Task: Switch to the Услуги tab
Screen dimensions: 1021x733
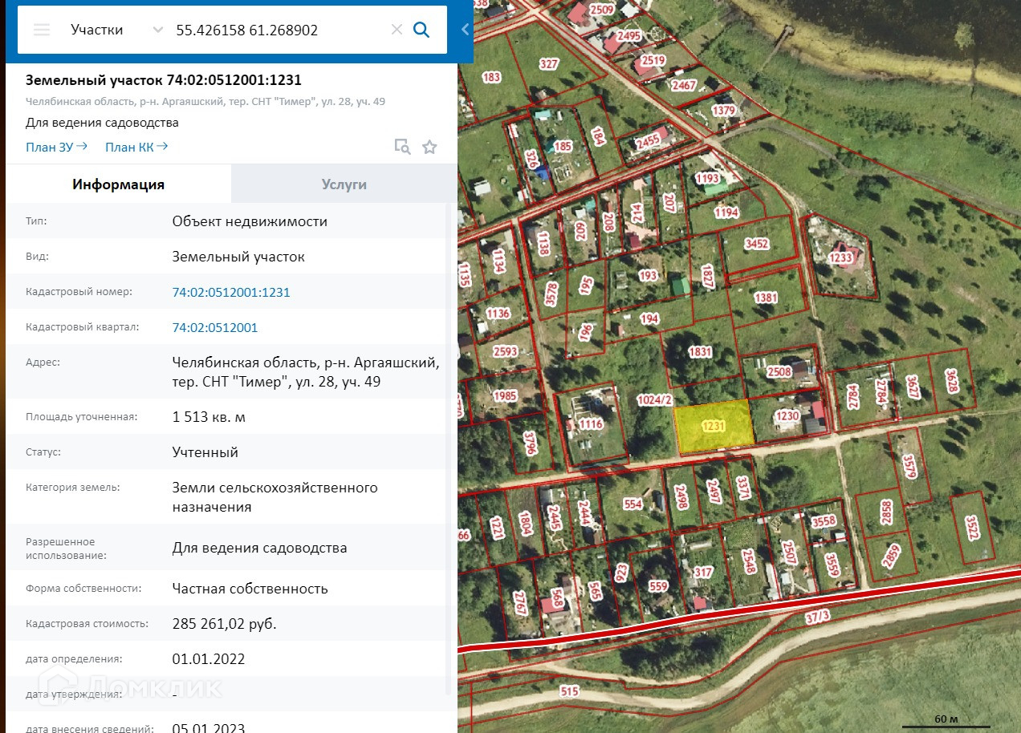Action: 344,184
